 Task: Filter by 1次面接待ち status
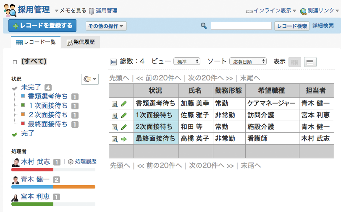click(x=47, y=106)
